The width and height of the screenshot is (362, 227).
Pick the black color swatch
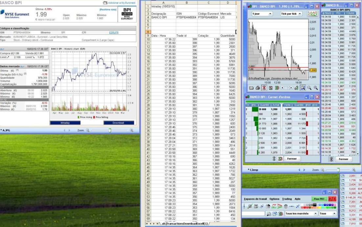click(314, 204)
